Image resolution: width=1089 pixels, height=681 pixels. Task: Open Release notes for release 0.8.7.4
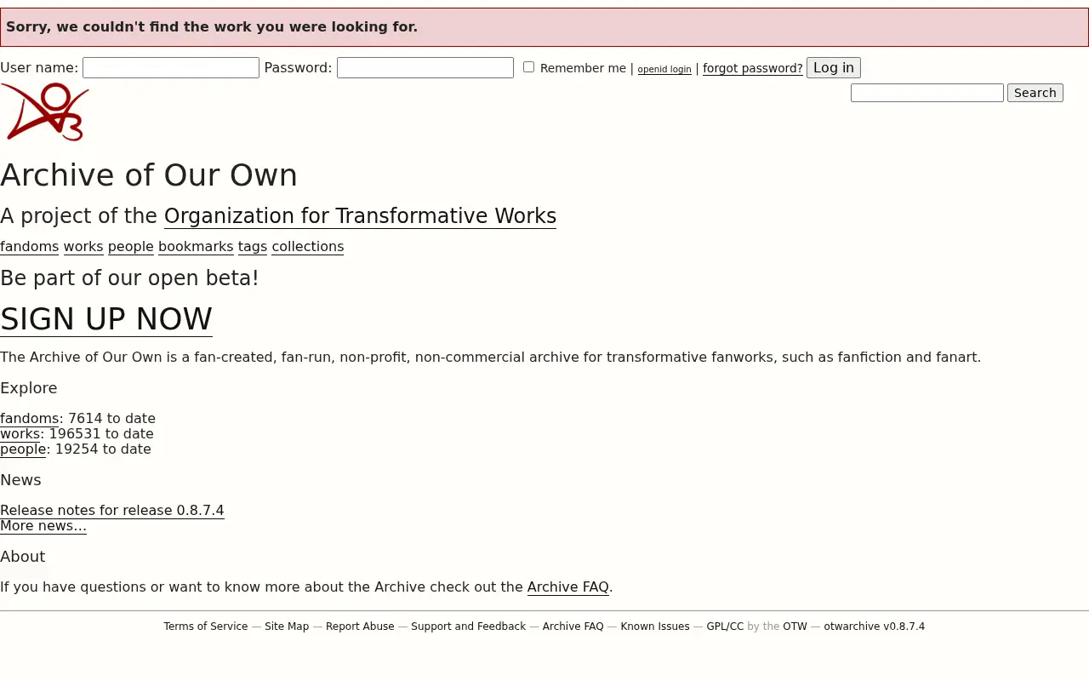112,511
